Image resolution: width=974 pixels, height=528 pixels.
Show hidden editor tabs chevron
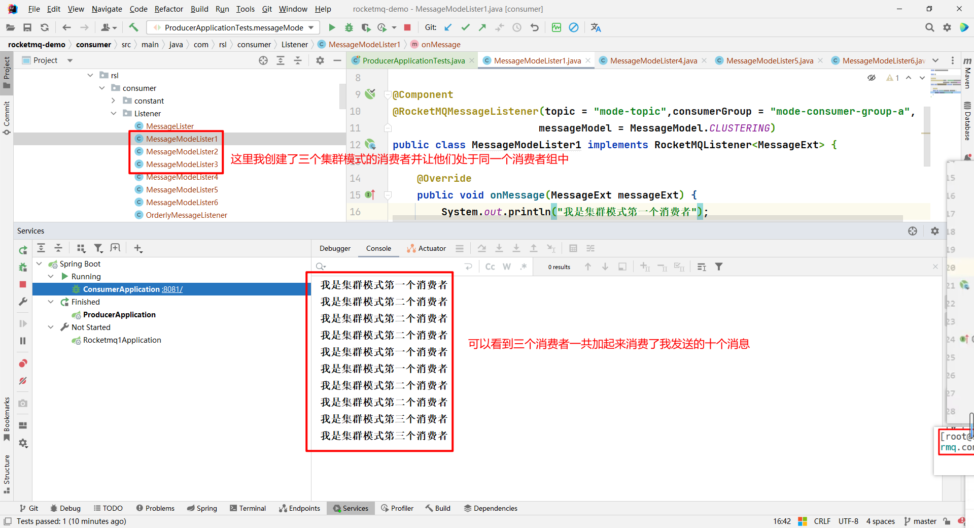click(x=935, y=60)
